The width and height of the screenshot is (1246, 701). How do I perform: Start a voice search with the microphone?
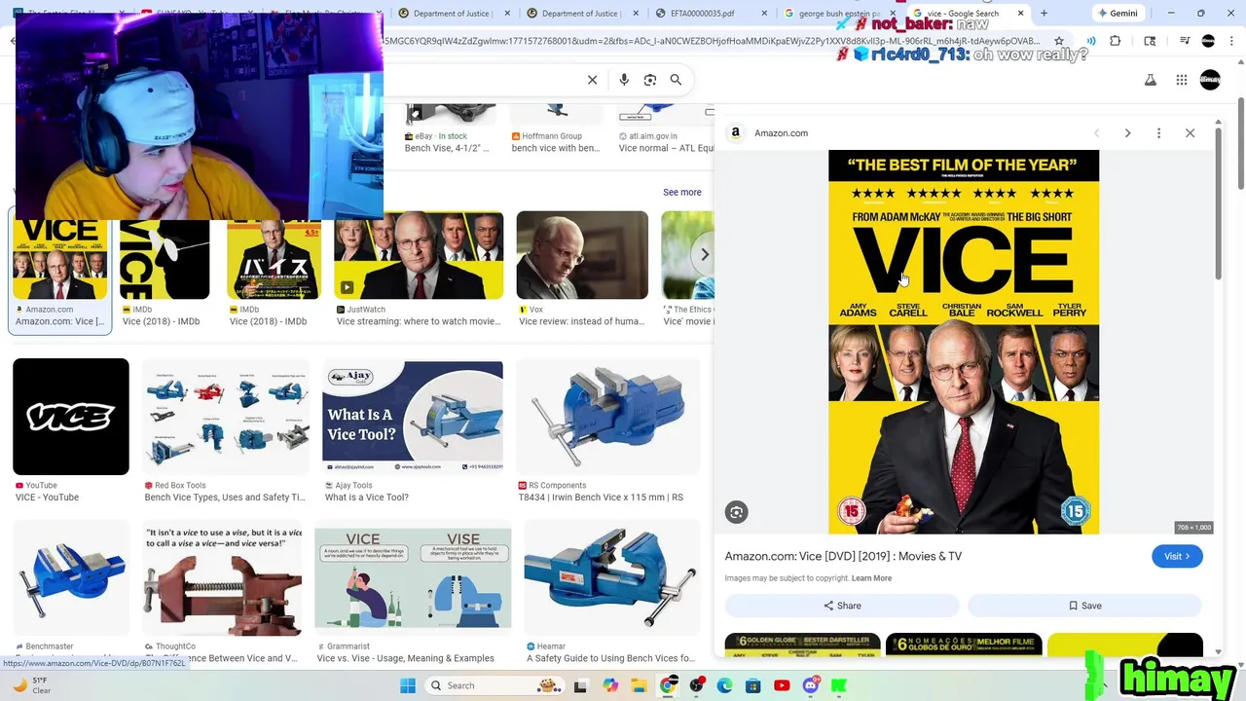[x=624, y=80]
